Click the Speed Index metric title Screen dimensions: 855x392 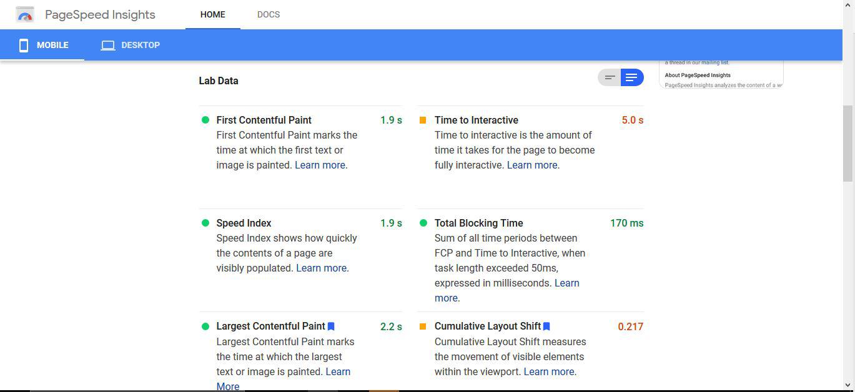pos(244,223)
